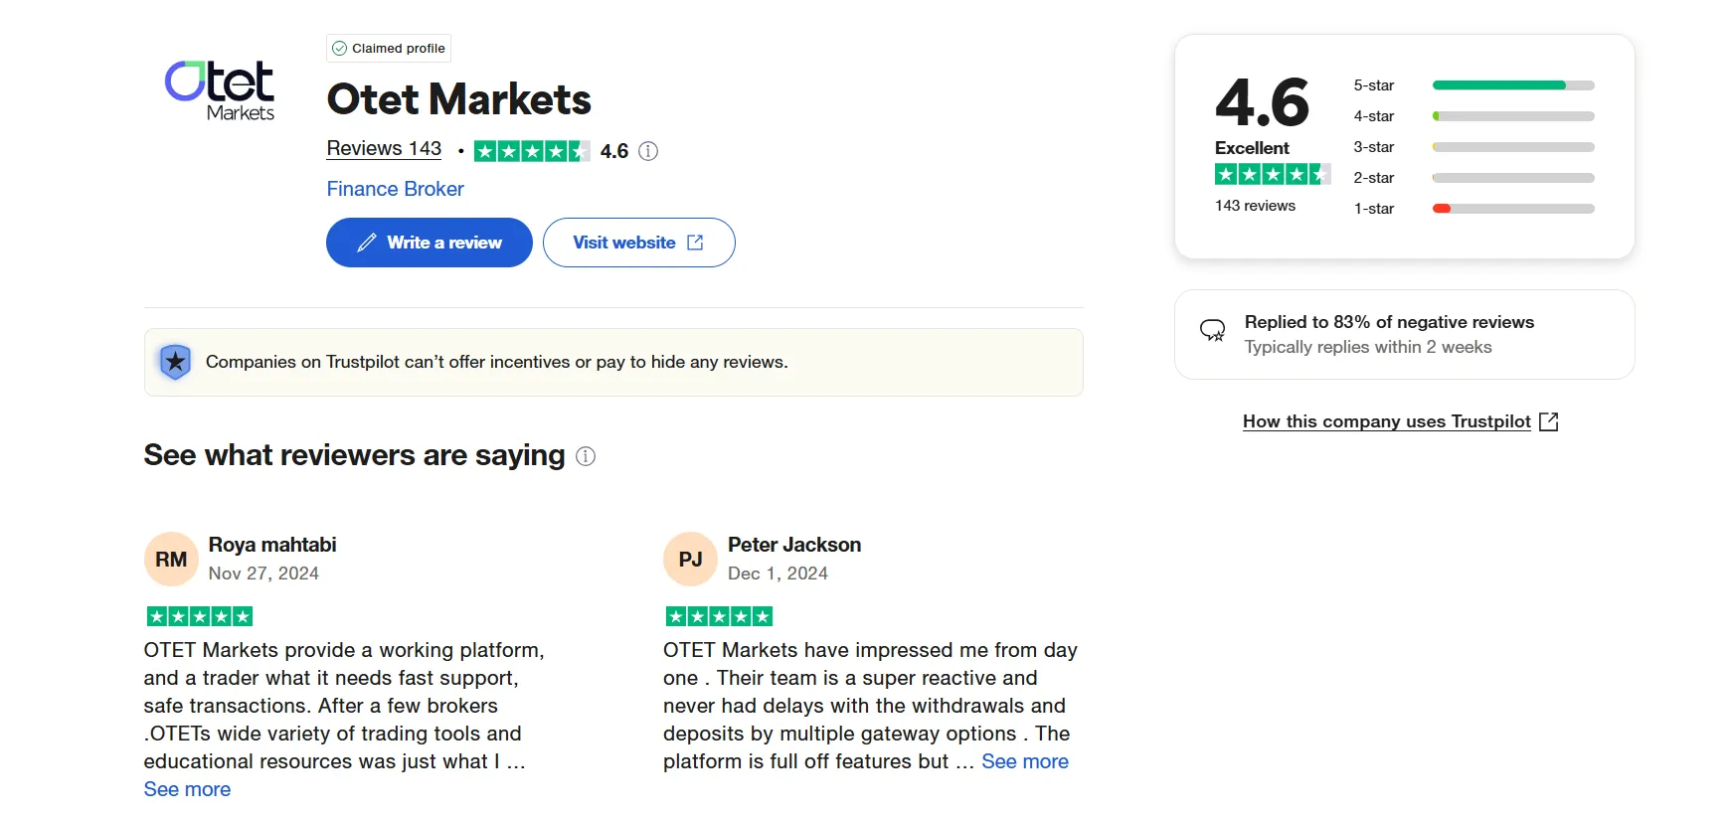
Task: Click the external-link icon beside How this company uses Trustpilot
Action: pyautogui.click(x=1549, y=420)
